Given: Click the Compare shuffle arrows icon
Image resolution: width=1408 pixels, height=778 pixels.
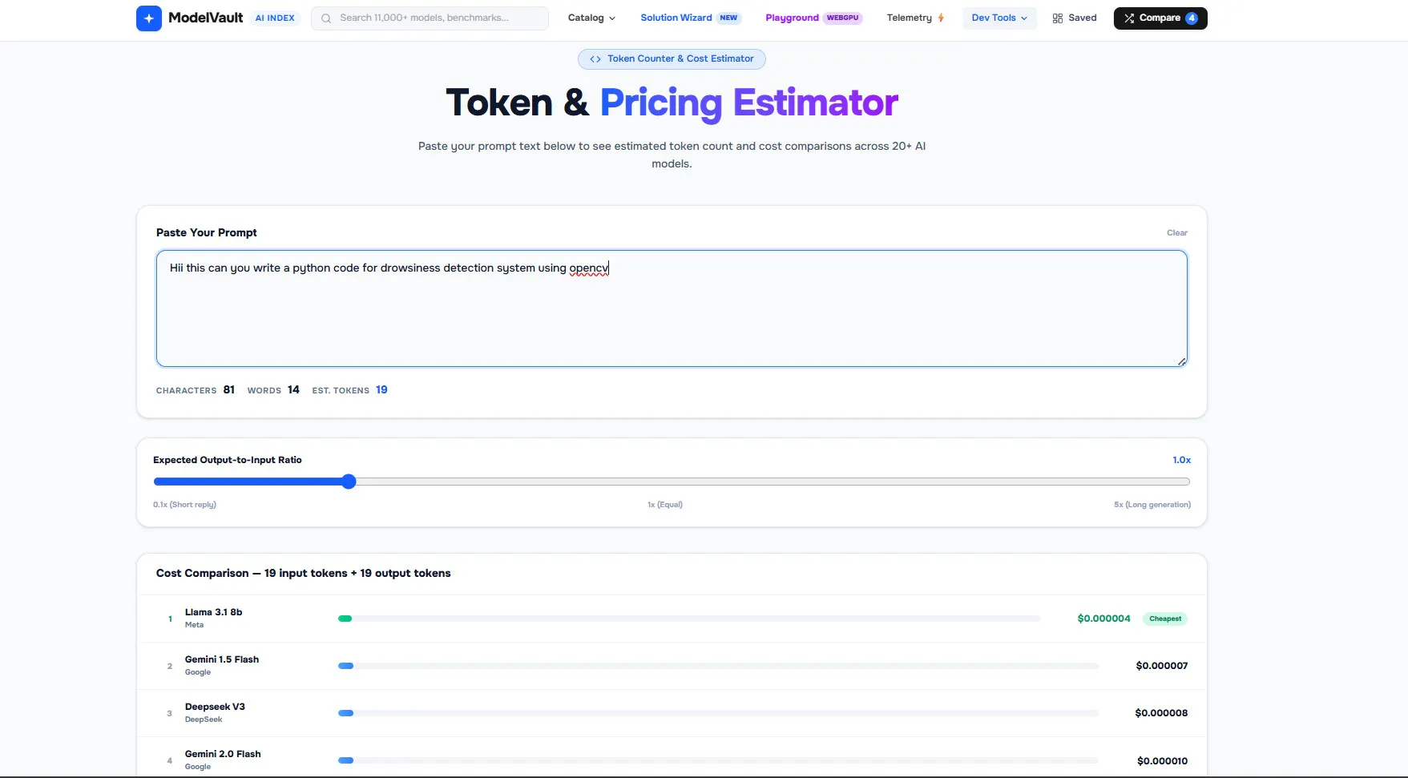Looking at the screenshot, I should (x=1129, y=18).
